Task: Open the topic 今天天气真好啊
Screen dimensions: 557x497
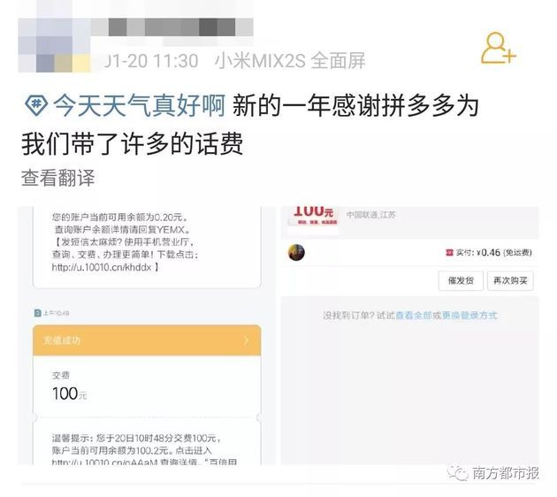Action: click(x=139, y=105)
